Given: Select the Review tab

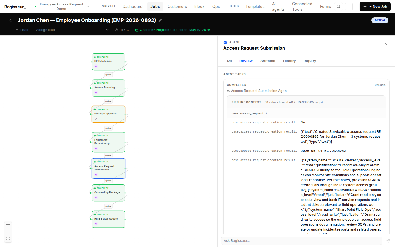Looking at the screenshot, I should [x=246, y=61].
